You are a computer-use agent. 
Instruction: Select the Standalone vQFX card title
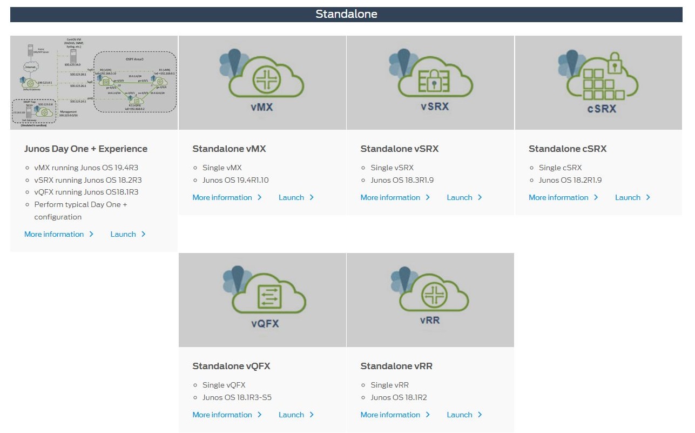[231, 366]
